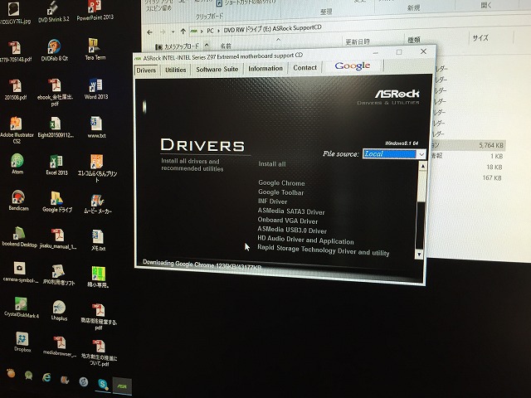Switch to the Utilities tab
Screen dimensions: 531x398
(x=175, y=69)
